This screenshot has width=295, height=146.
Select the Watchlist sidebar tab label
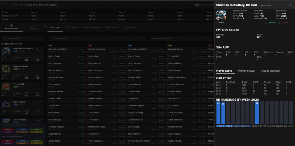click(x=34, y=28)
